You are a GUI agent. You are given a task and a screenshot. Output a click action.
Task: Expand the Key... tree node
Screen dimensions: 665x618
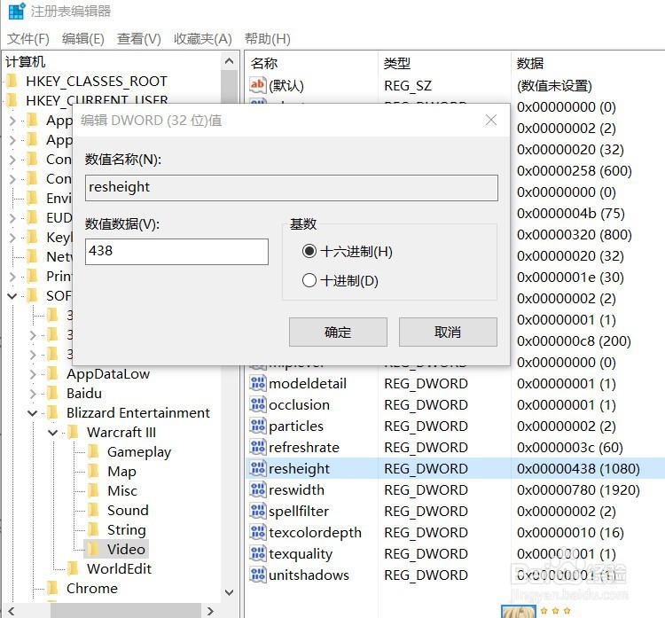(12, 237)
